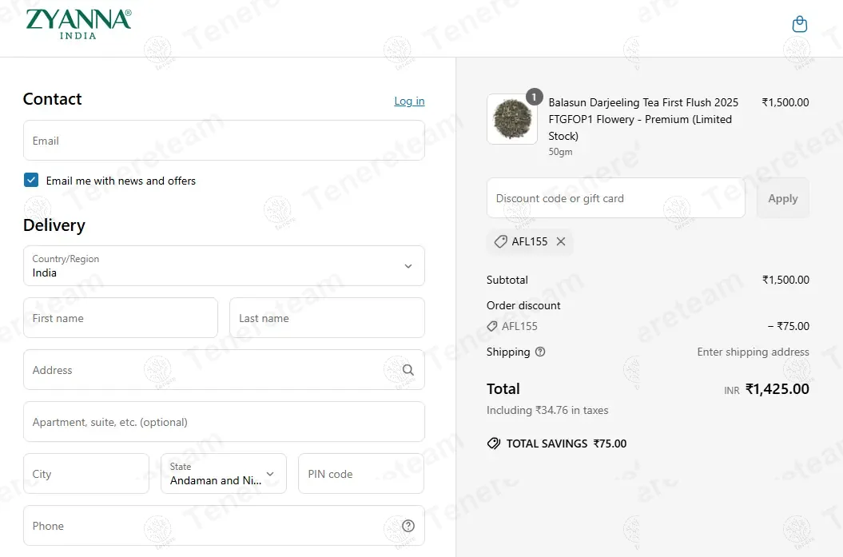The height and width of the screenshot is (557, 843).
Task: Follow the Log in link
Action: [409, 101]
